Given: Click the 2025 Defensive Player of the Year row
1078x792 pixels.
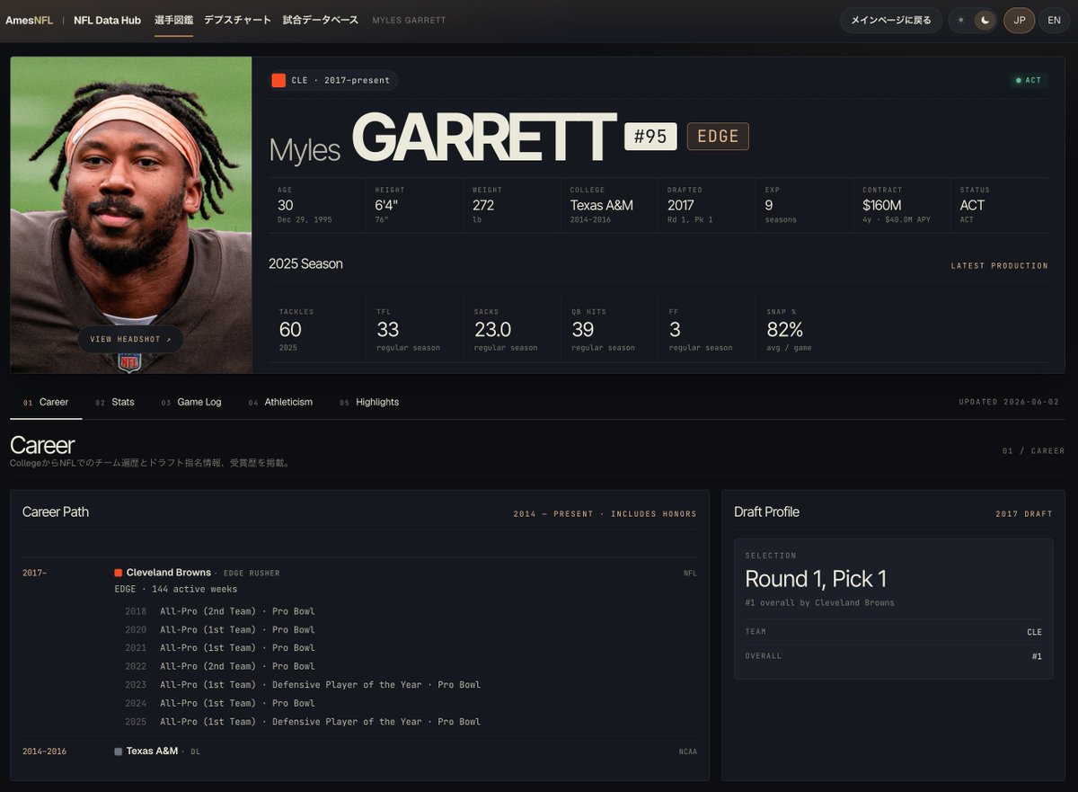Looking at the screenshot, I should click(x=303, y=722).
